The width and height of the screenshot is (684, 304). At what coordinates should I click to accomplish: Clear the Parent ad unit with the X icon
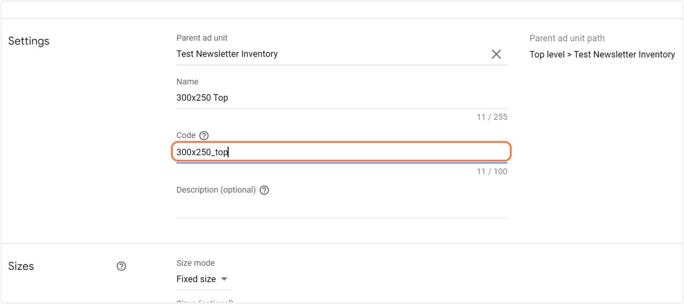tap(496, 54)
